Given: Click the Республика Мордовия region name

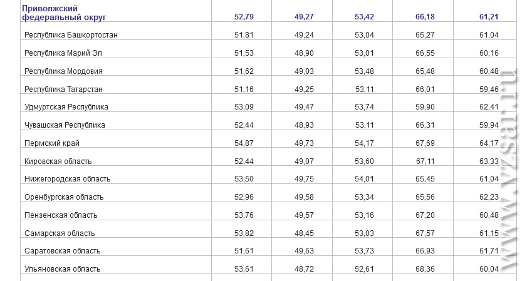Looking at the screenshot, I should point(63,71).
